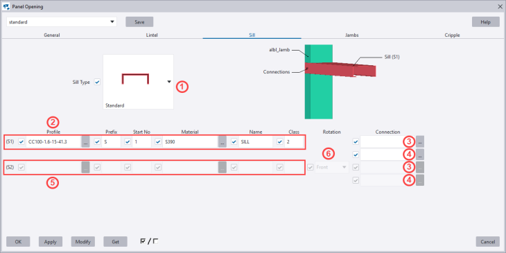Toggle the S1 Material checkbox
The width and height of the screenshot is (506, 253).
(x=158, y=141)
